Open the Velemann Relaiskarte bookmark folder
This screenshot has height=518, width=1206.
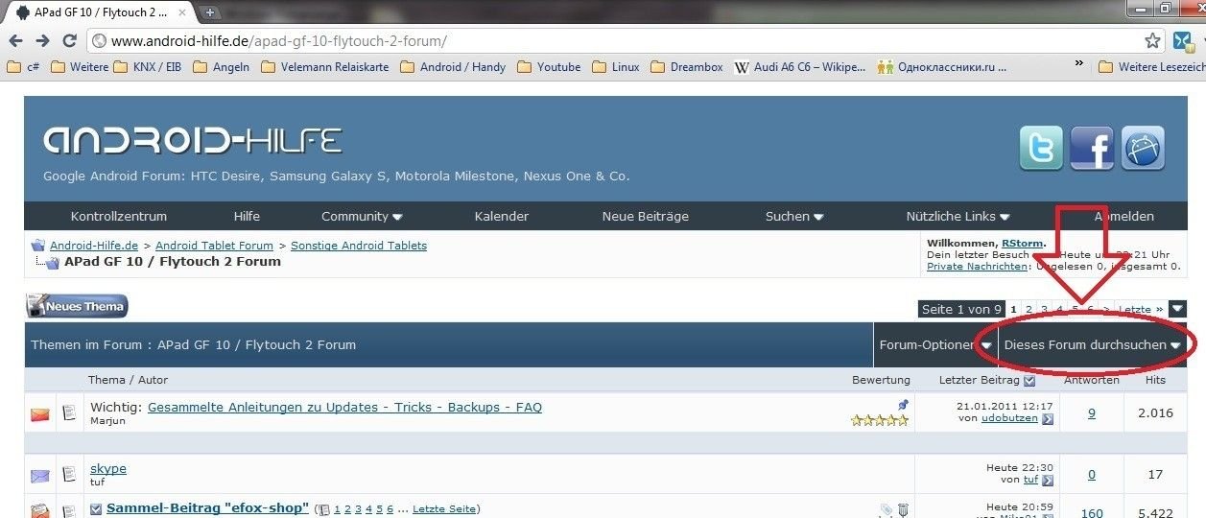pyautogui.click(x=325, y=67)
